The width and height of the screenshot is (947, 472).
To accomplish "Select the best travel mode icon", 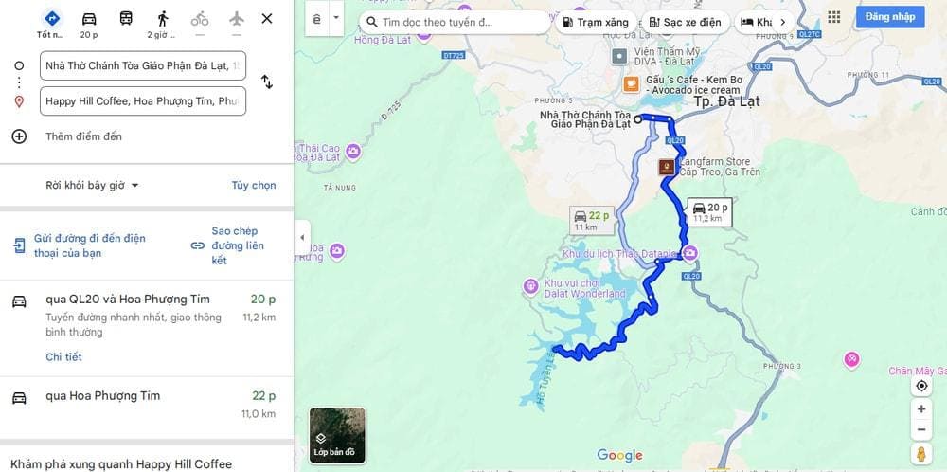I will pyautogui.click(x=52, y=19).
